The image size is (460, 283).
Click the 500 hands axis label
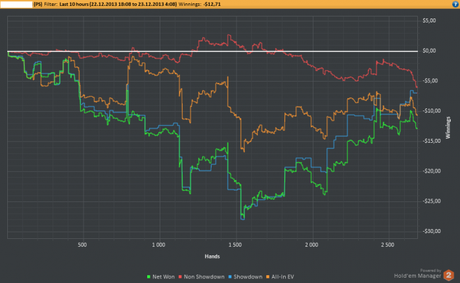pos(82,245)
